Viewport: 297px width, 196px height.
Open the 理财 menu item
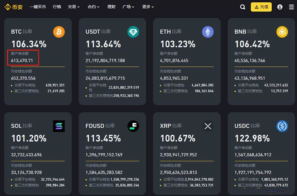(x=111, y=7)
